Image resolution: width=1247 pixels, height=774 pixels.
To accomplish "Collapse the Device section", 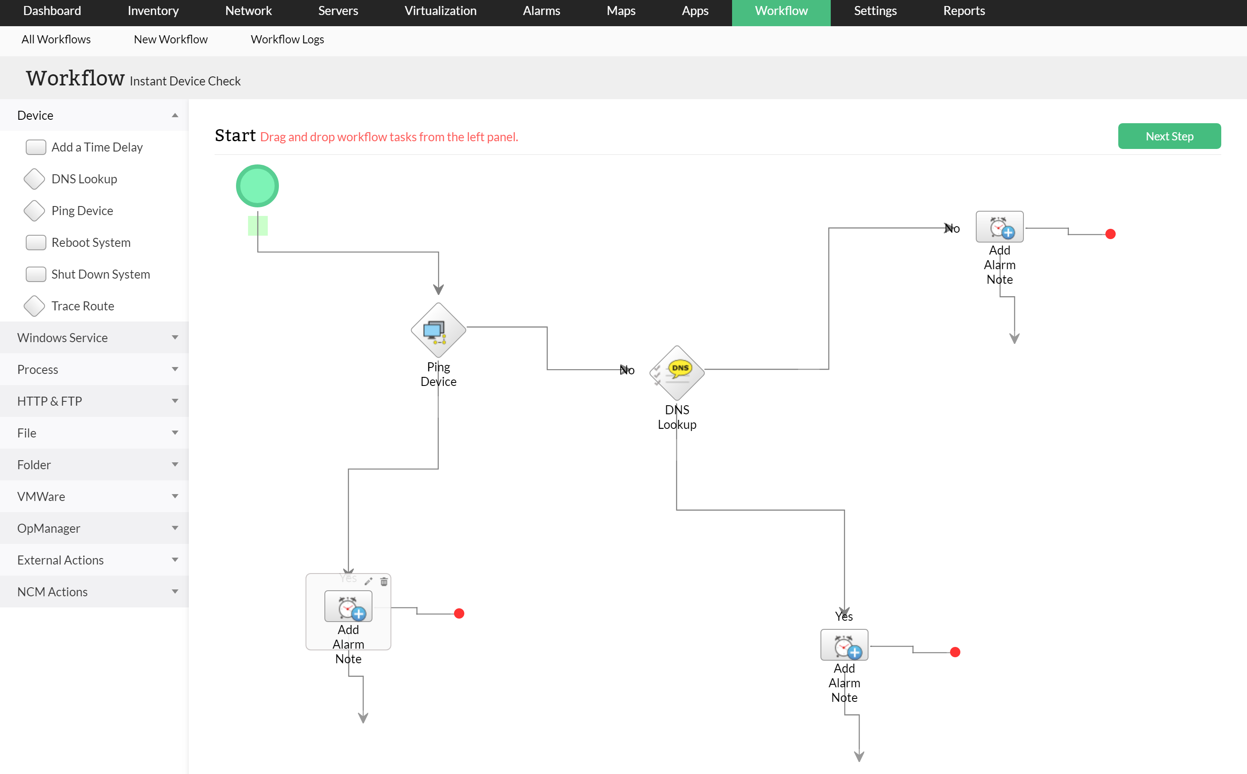I will pos(175,115).
